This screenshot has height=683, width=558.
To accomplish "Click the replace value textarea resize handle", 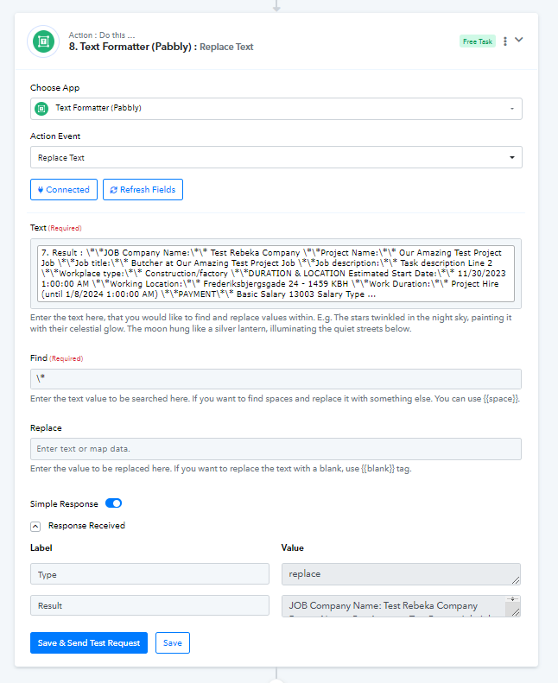I will pos(516,580).
